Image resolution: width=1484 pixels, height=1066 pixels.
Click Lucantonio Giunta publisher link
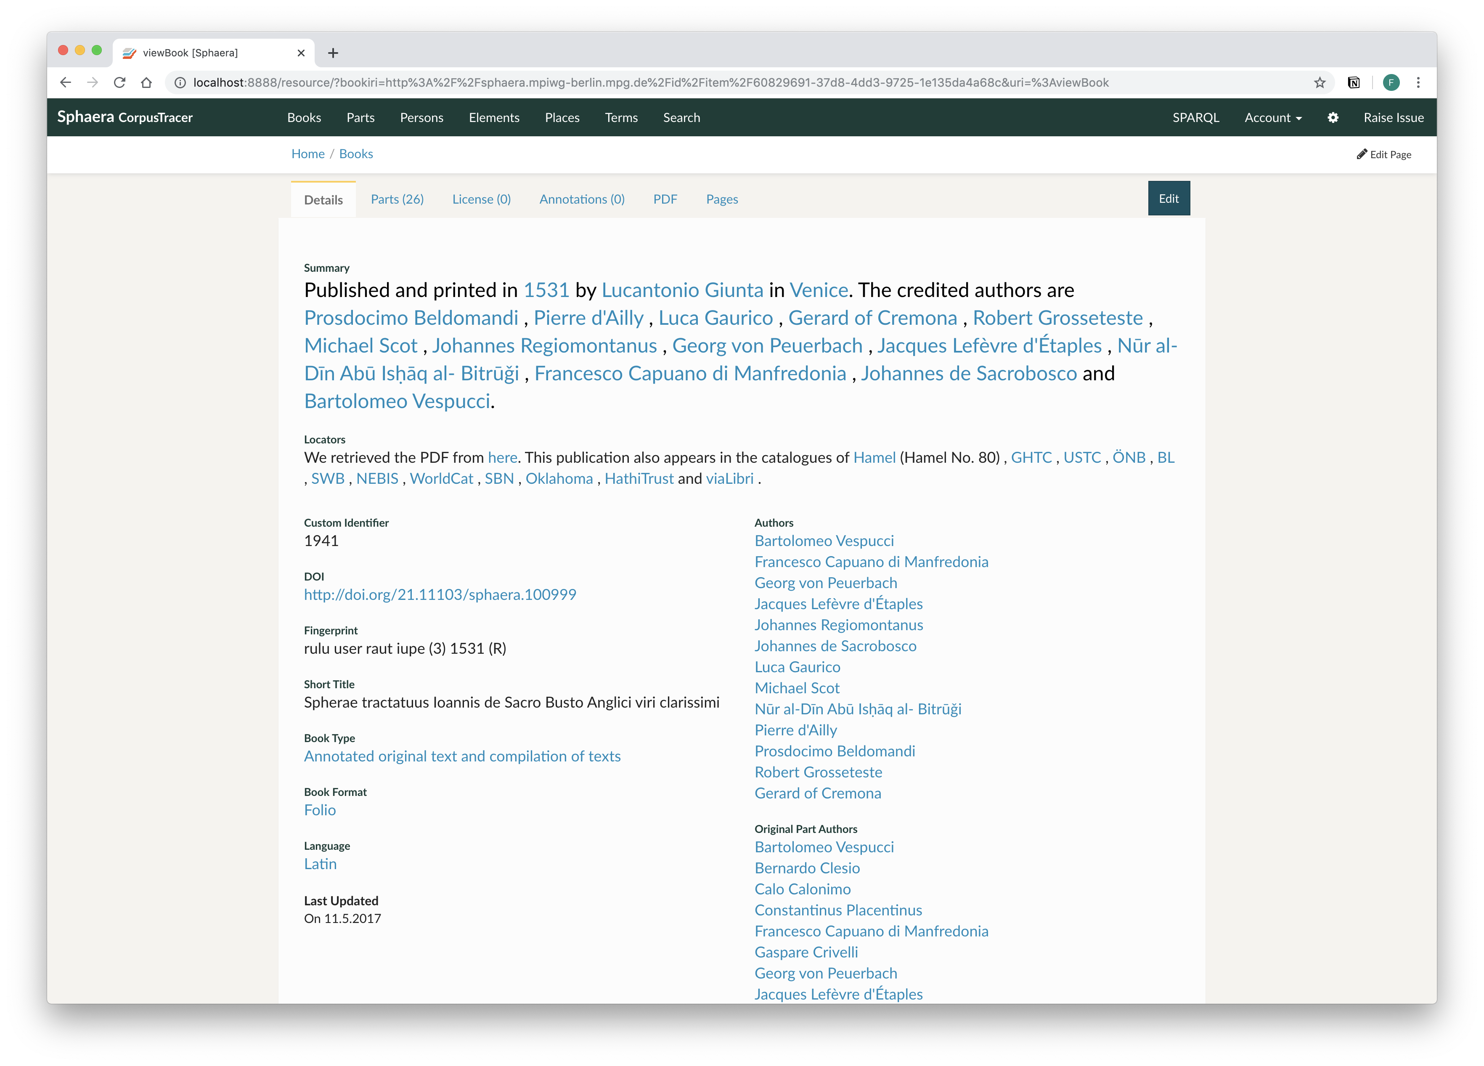[x=682, y=290]
